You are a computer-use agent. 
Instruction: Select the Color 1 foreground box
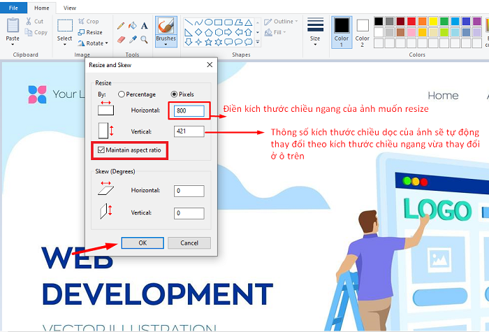(x=342, y=32)
